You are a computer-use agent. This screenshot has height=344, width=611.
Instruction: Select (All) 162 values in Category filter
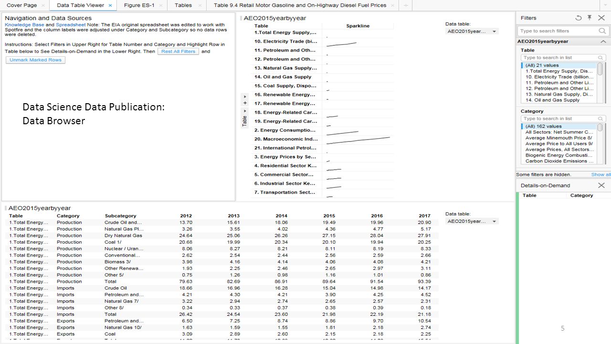(559, 126)
